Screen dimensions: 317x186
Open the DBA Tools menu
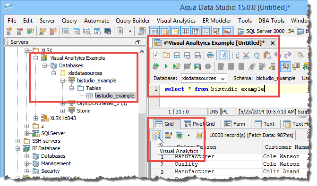pyautogui.click(x=271, y=21)
